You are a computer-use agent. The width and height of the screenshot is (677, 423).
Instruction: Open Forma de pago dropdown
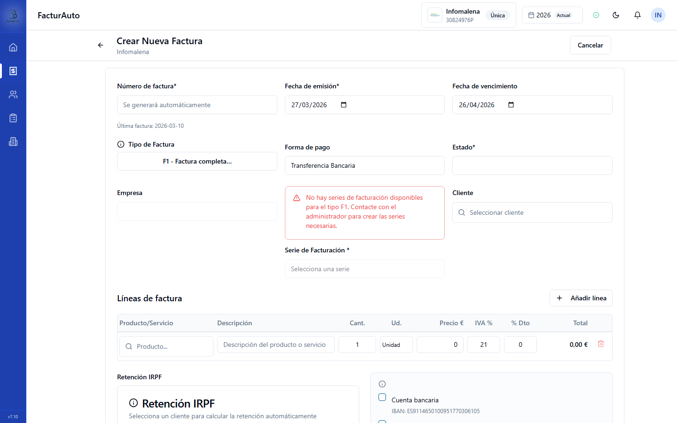(365, 165)
